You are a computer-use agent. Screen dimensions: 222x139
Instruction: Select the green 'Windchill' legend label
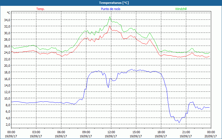tap(181, 9)
